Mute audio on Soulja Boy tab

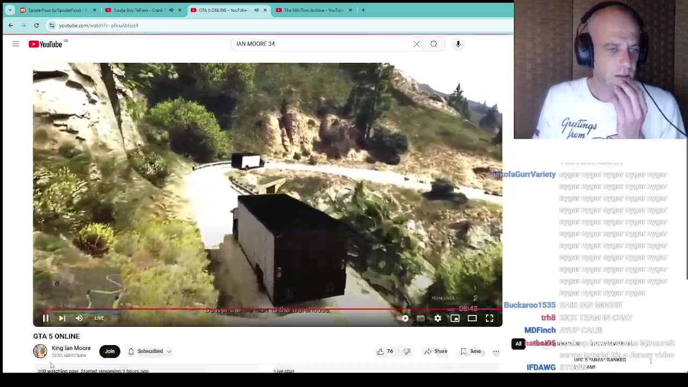coord(171,10)
